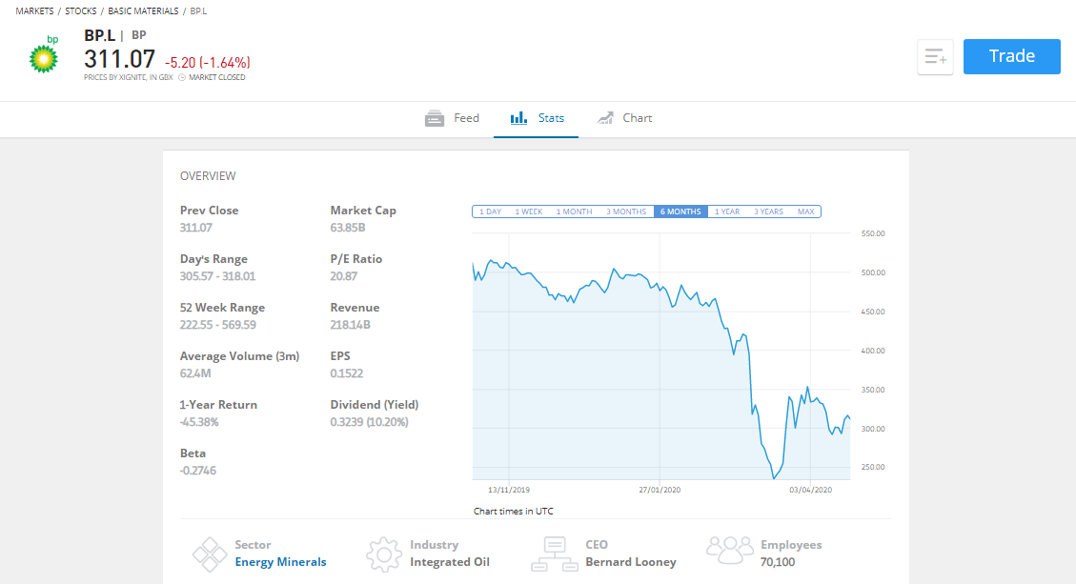Viewport: 1076px width, 584px height.
Task: Click the Employees count 70,100
Action: point(778,562)
